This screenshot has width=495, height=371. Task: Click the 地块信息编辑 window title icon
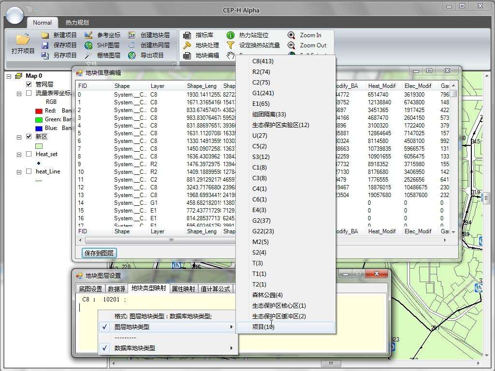pyautogui.click(x=79, y=73)
